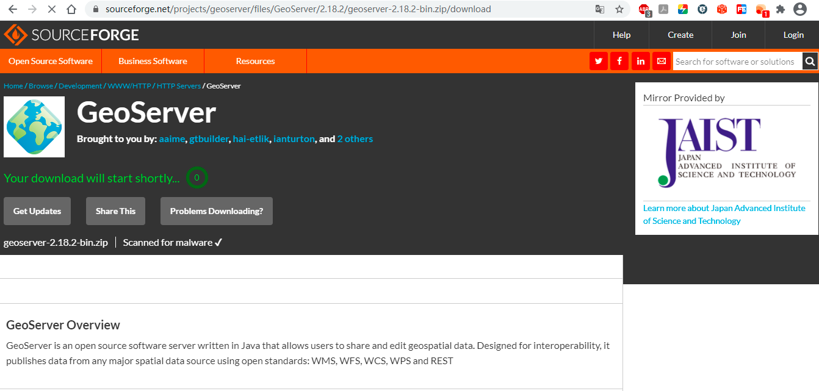The height and width of the screenshot is (391, 819).
Task: Click the search magnifier icon
Action: click(810, 61)
